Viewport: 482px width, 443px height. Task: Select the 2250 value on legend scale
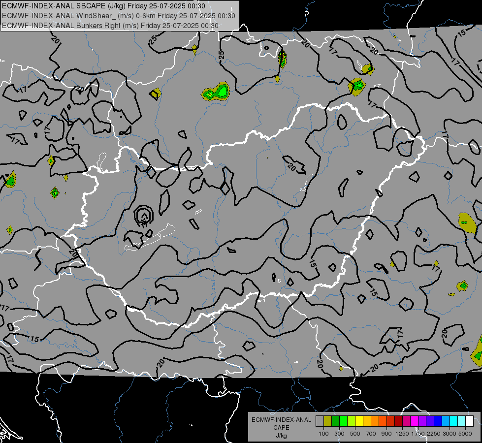pos(433,434)
